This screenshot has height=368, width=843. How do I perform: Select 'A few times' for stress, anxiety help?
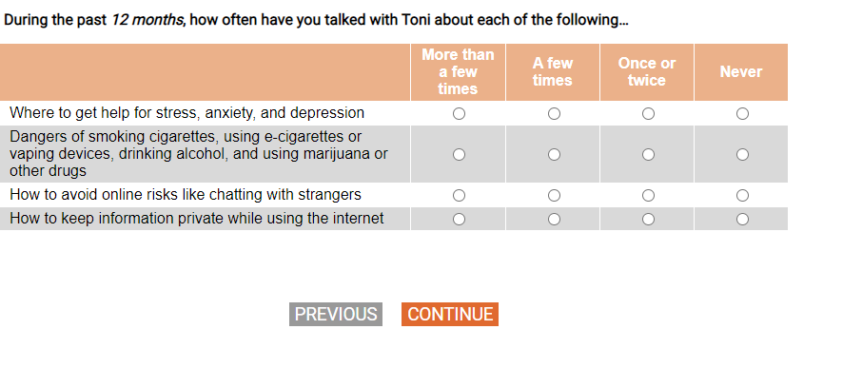click(554, 114)
